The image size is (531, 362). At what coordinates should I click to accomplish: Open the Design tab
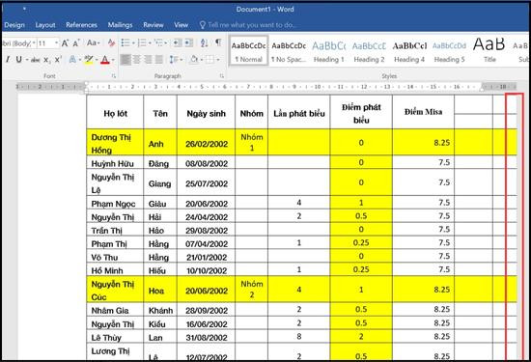[x=14, y=25]
